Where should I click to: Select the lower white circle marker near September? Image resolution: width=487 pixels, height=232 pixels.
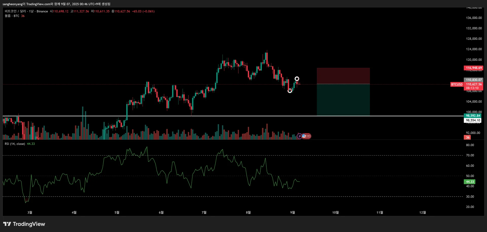[x=290, y=91]
